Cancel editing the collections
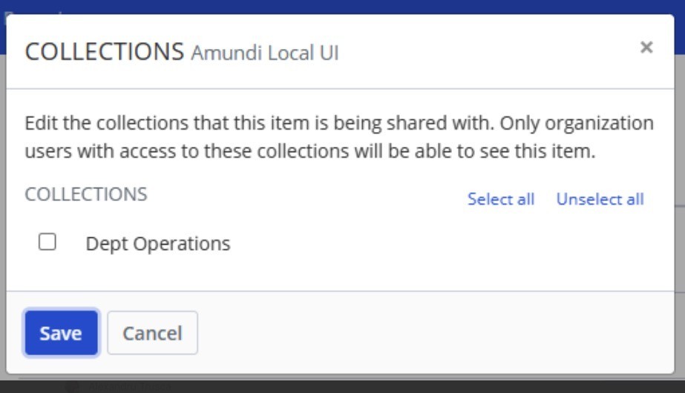Screen dimensions: 685x393 pyautogui.click(x=152, y=333)
